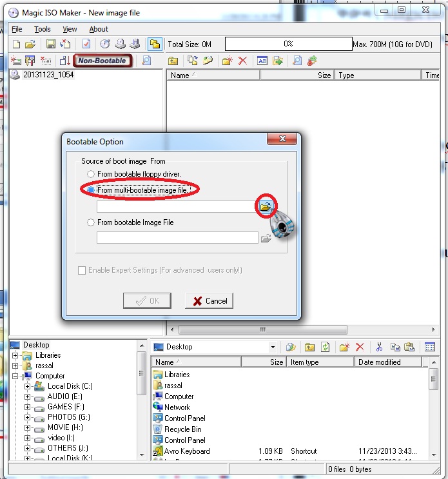
Task: Open the File menu
Action: tap(17, 29)
